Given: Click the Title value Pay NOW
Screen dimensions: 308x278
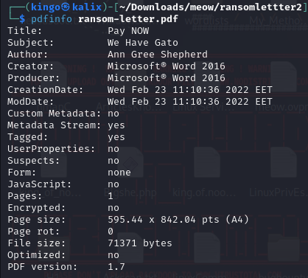Looking at the screenshot, I should [x=128, y=31].
